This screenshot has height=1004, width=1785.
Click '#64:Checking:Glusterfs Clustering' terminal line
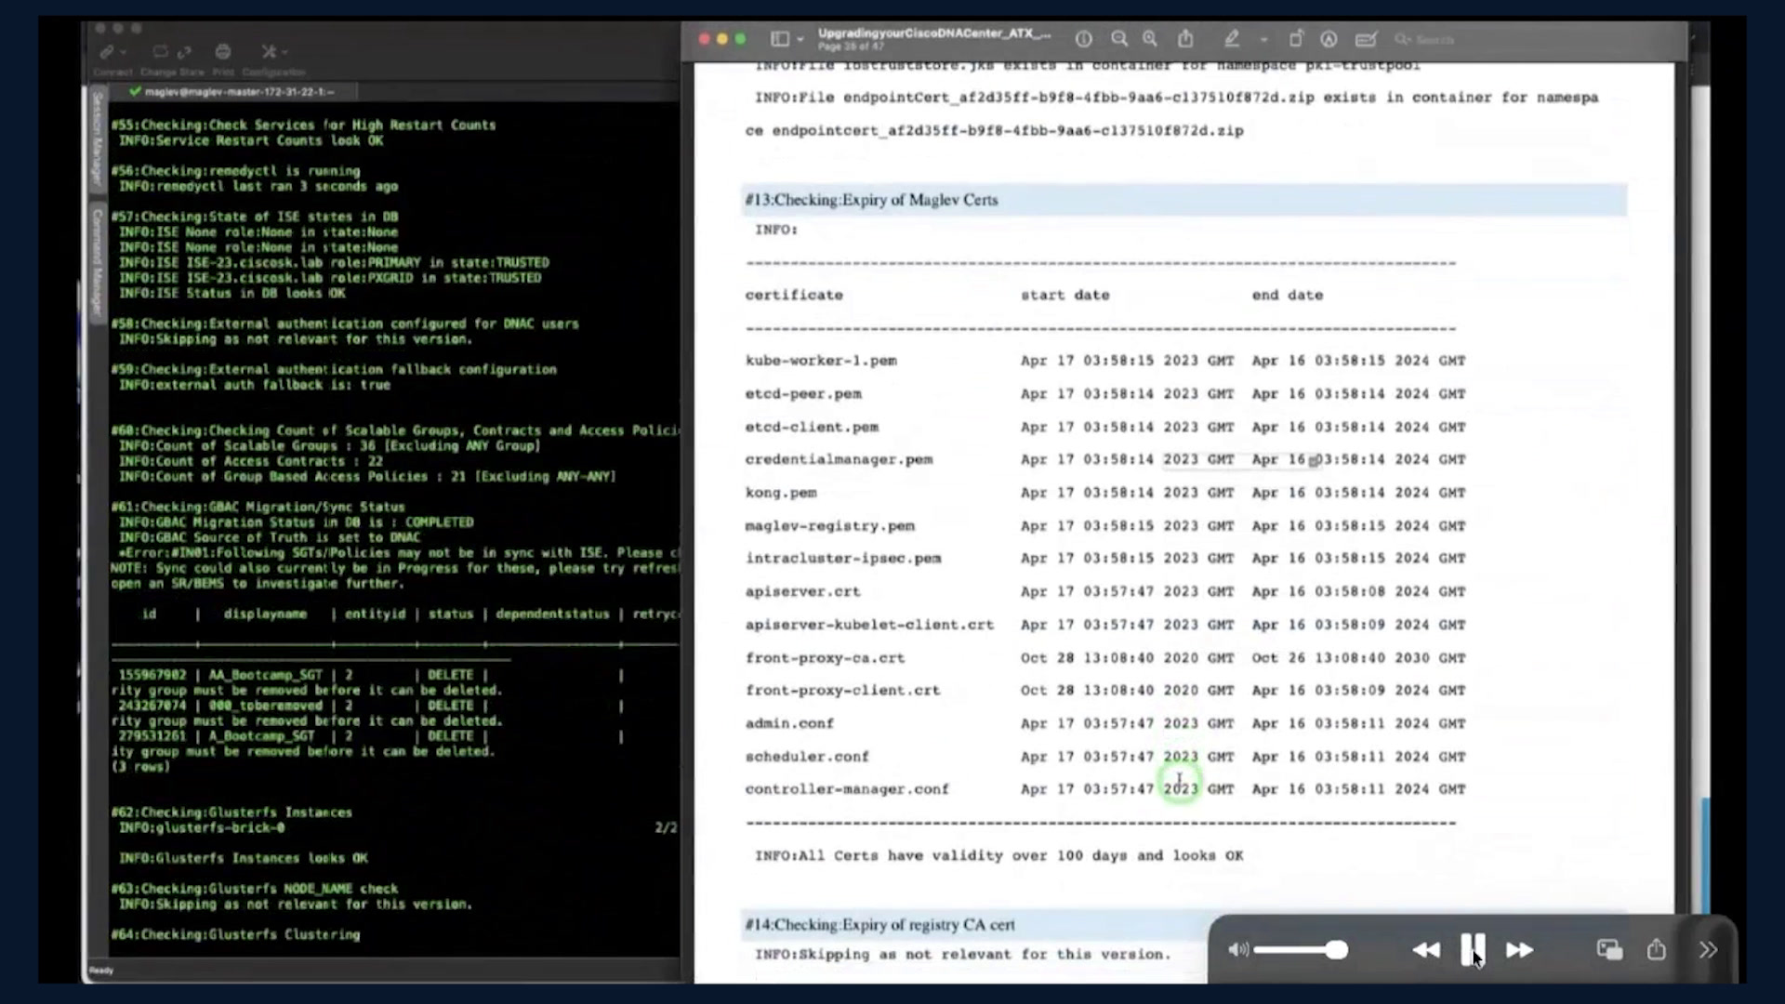(235, 935)
